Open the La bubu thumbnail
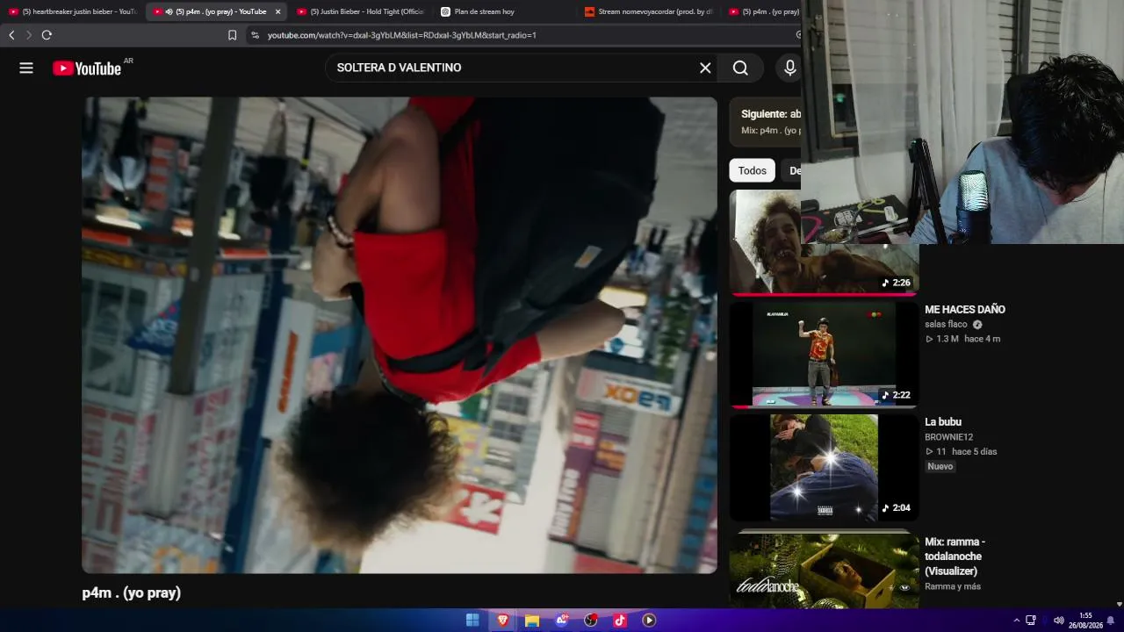The image size is (1124, 632). tap(824, 468)
